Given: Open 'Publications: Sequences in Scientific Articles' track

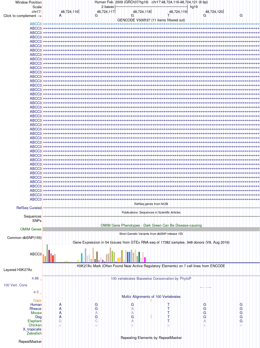Looking at the screenshot, I should (151, 212).
